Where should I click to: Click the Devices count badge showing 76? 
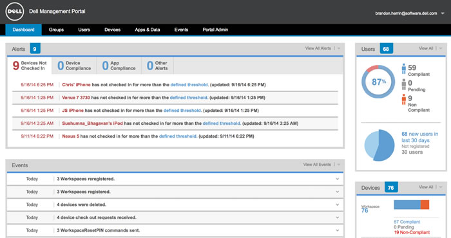(x=391, y=187)
